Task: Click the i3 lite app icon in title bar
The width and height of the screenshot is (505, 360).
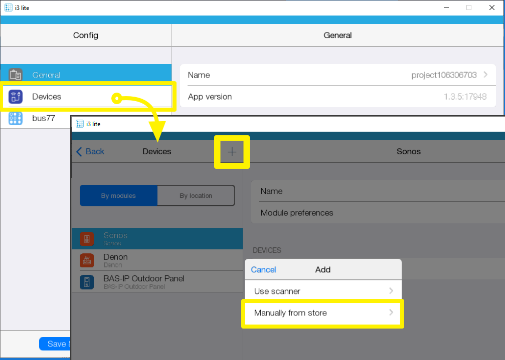Action: [x=9, y=8]
